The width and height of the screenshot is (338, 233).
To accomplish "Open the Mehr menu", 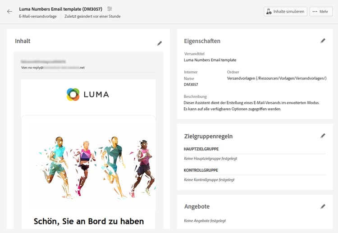I will click(x=321, y=11).
